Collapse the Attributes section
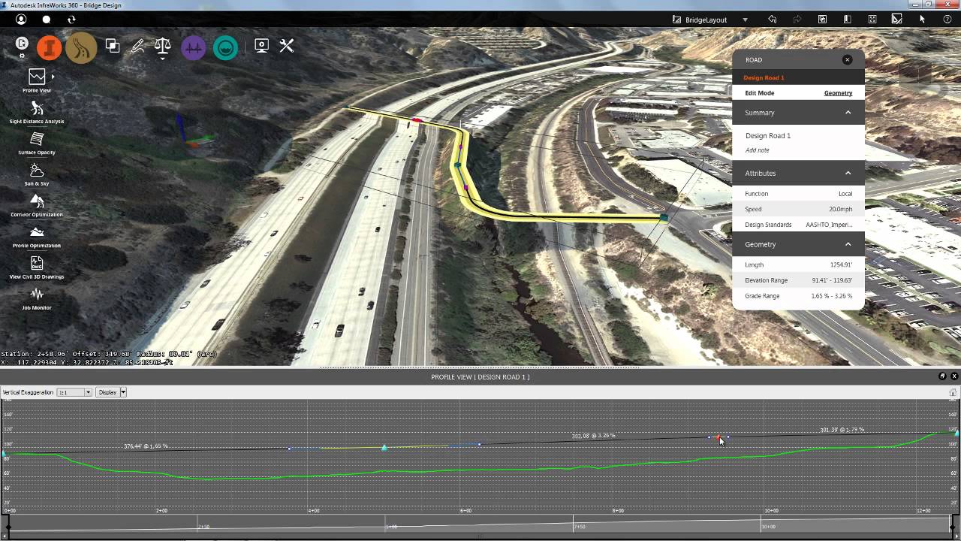Image resolution: width=961 pixels, height=541 pixels. [x=848, y=173]
